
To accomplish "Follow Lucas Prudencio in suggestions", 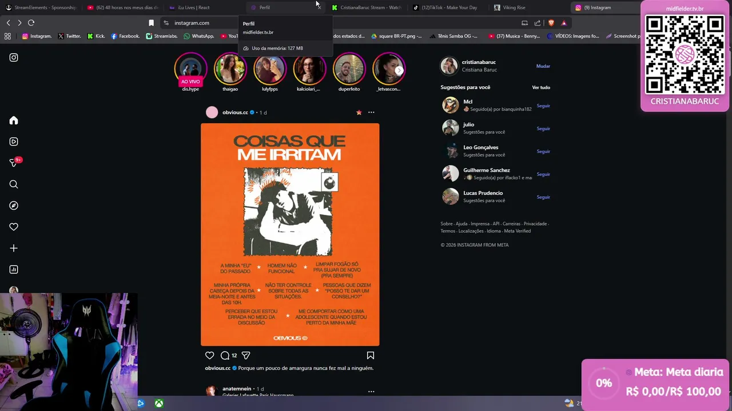I will click(x=543, y=197).
